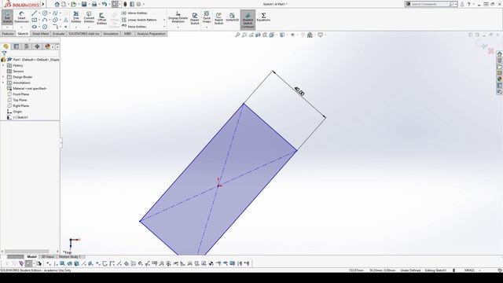Open the Analysis Preparation tab

point(151,34)
